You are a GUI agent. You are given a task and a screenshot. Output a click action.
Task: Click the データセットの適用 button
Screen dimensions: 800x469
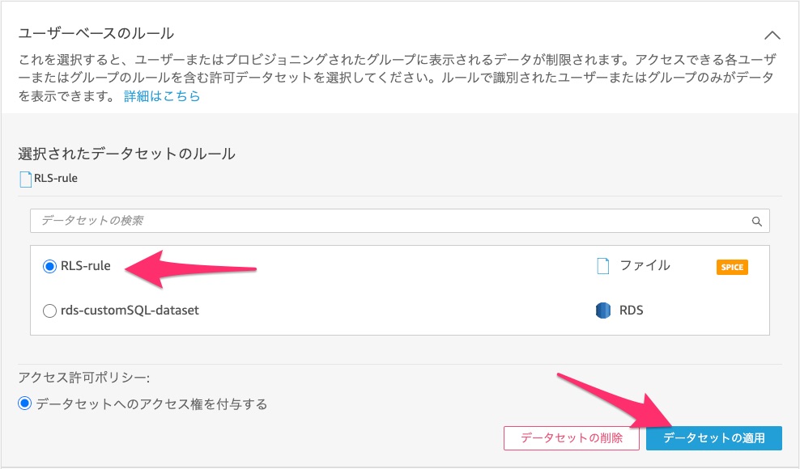(x=714, y=438)
